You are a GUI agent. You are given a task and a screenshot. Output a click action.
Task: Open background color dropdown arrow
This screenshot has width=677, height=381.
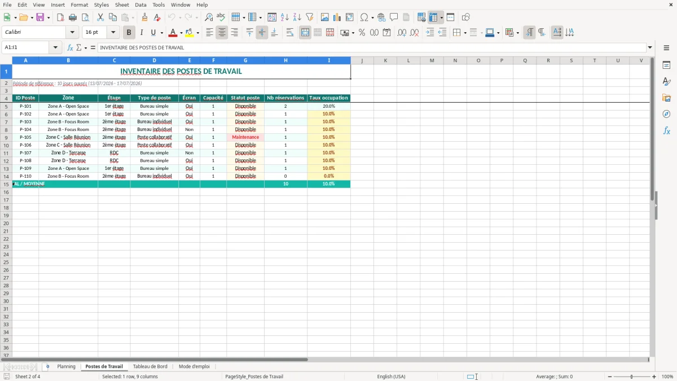pyautogui.click(x=197, y=33)
